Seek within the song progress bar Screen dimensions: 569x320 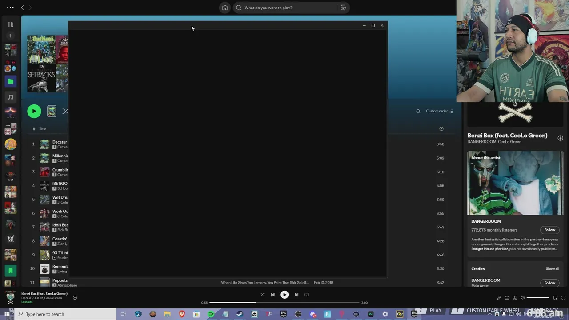click(x=284, y=303)
